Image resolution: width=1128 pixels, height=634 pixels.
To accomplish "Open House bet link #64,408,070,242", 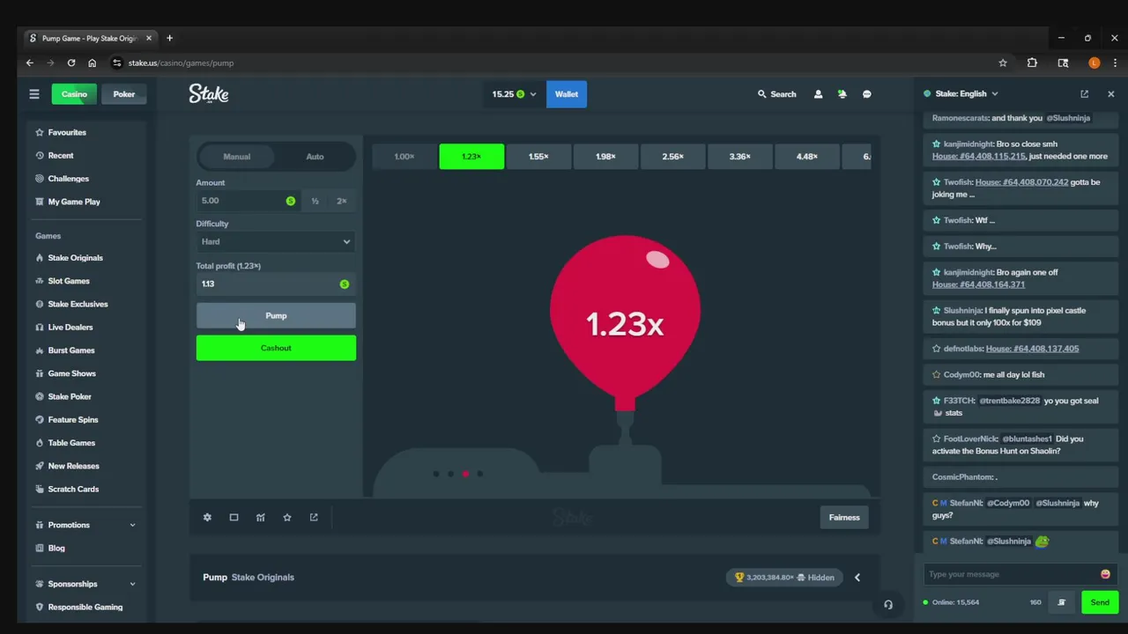I will 1021,182.
